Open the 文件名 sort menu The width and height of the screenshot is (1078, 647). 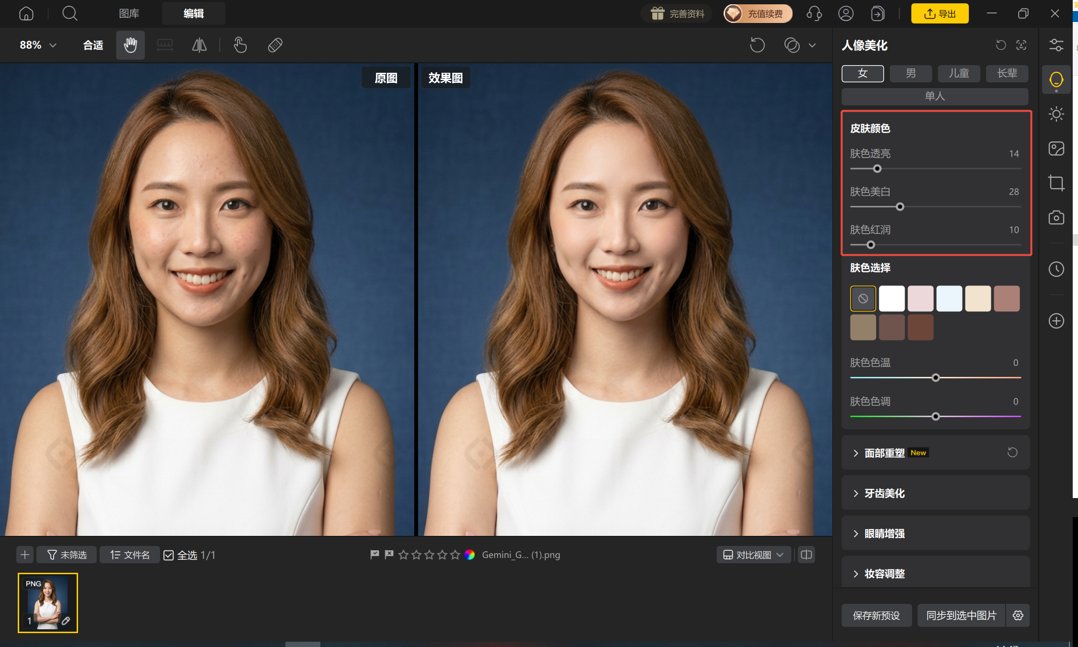coord(129,555)
